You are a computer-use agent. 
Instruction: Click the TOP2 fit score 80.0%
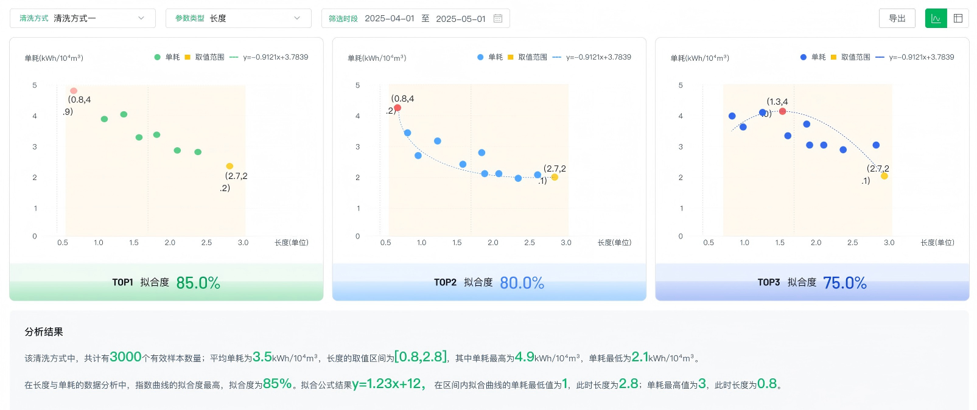pyautogui.click(x=522, y=283)
